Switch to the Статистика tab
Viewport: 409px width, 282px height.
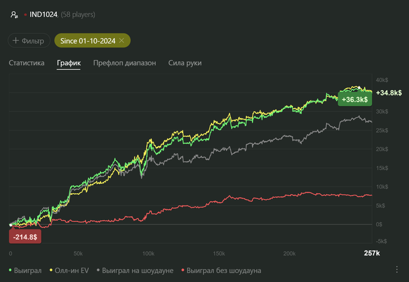click(x=26, y=63)
